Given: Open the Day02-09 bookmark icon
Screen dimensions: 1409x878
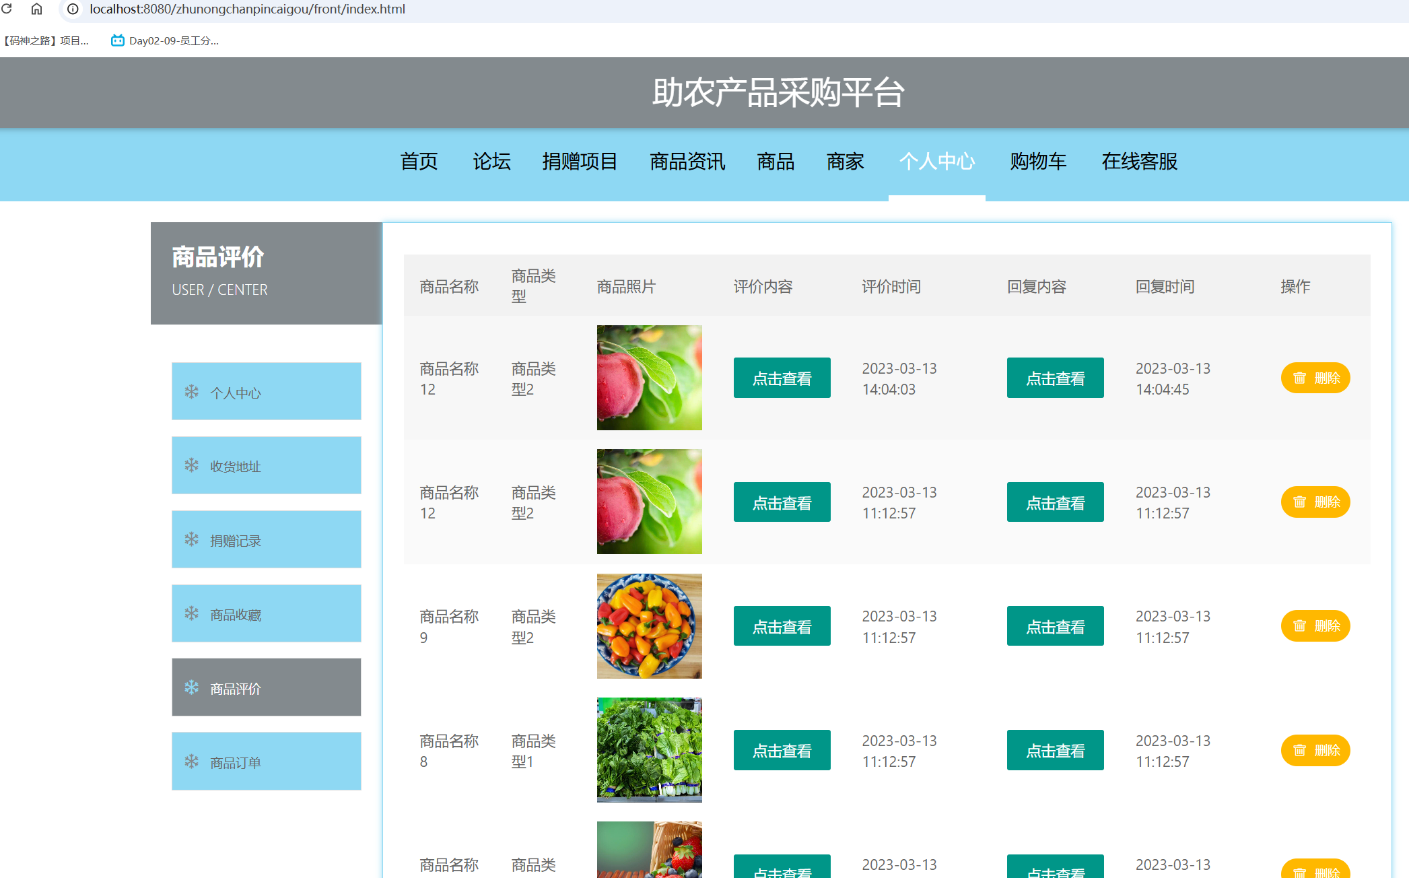Looking at the screenshot, I should [x=117, y=40].
